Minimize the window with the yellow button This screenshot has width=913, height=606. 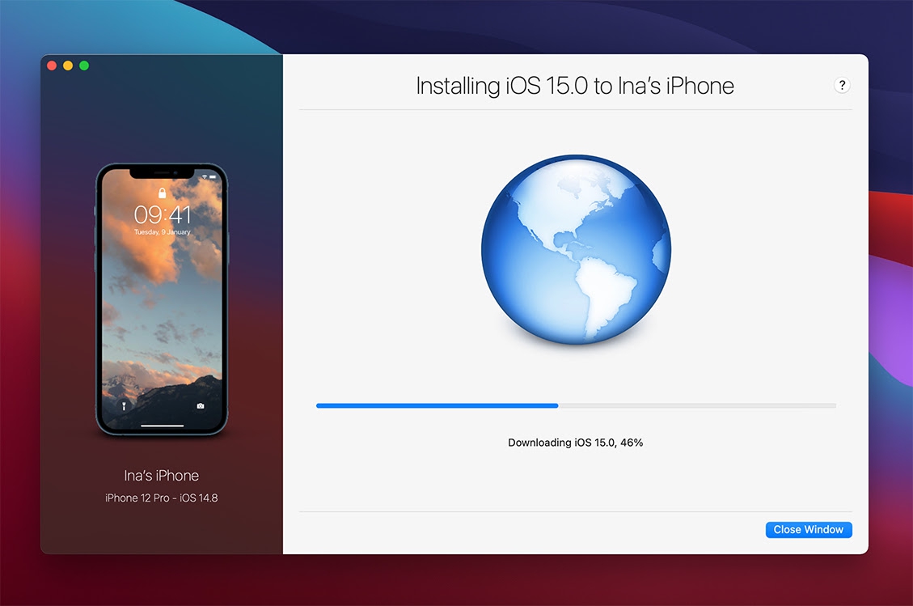click(x=68, y=66)
